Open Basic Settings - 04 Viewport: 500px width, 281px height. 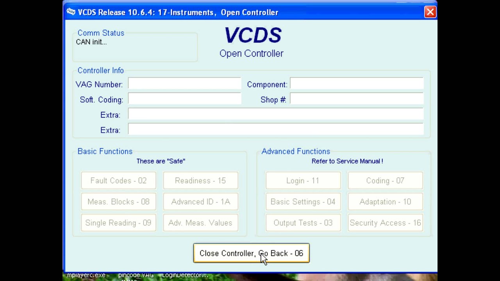coord(303,202)
